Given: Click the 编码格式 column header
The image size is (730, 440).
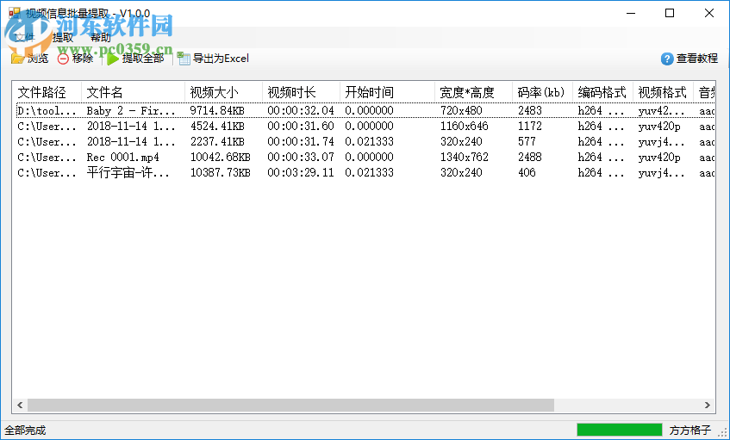Looking at the screenshot, I should tap(603, 92).
